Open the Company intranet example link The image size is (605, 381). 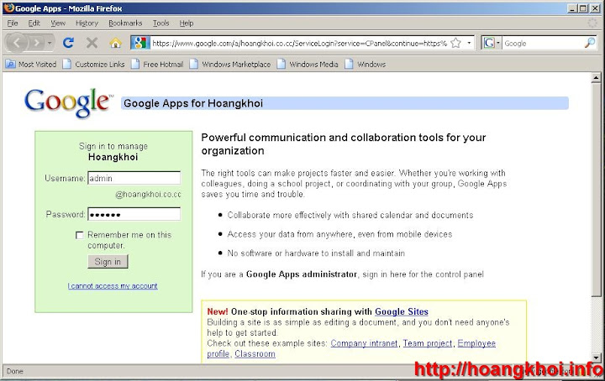click(x=364, y=343)
